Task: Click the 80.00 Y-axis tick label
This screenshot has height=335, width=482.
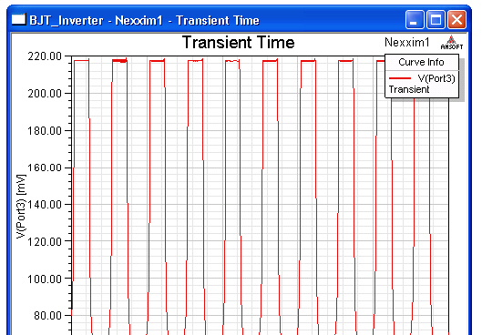Action: [48, 316]
